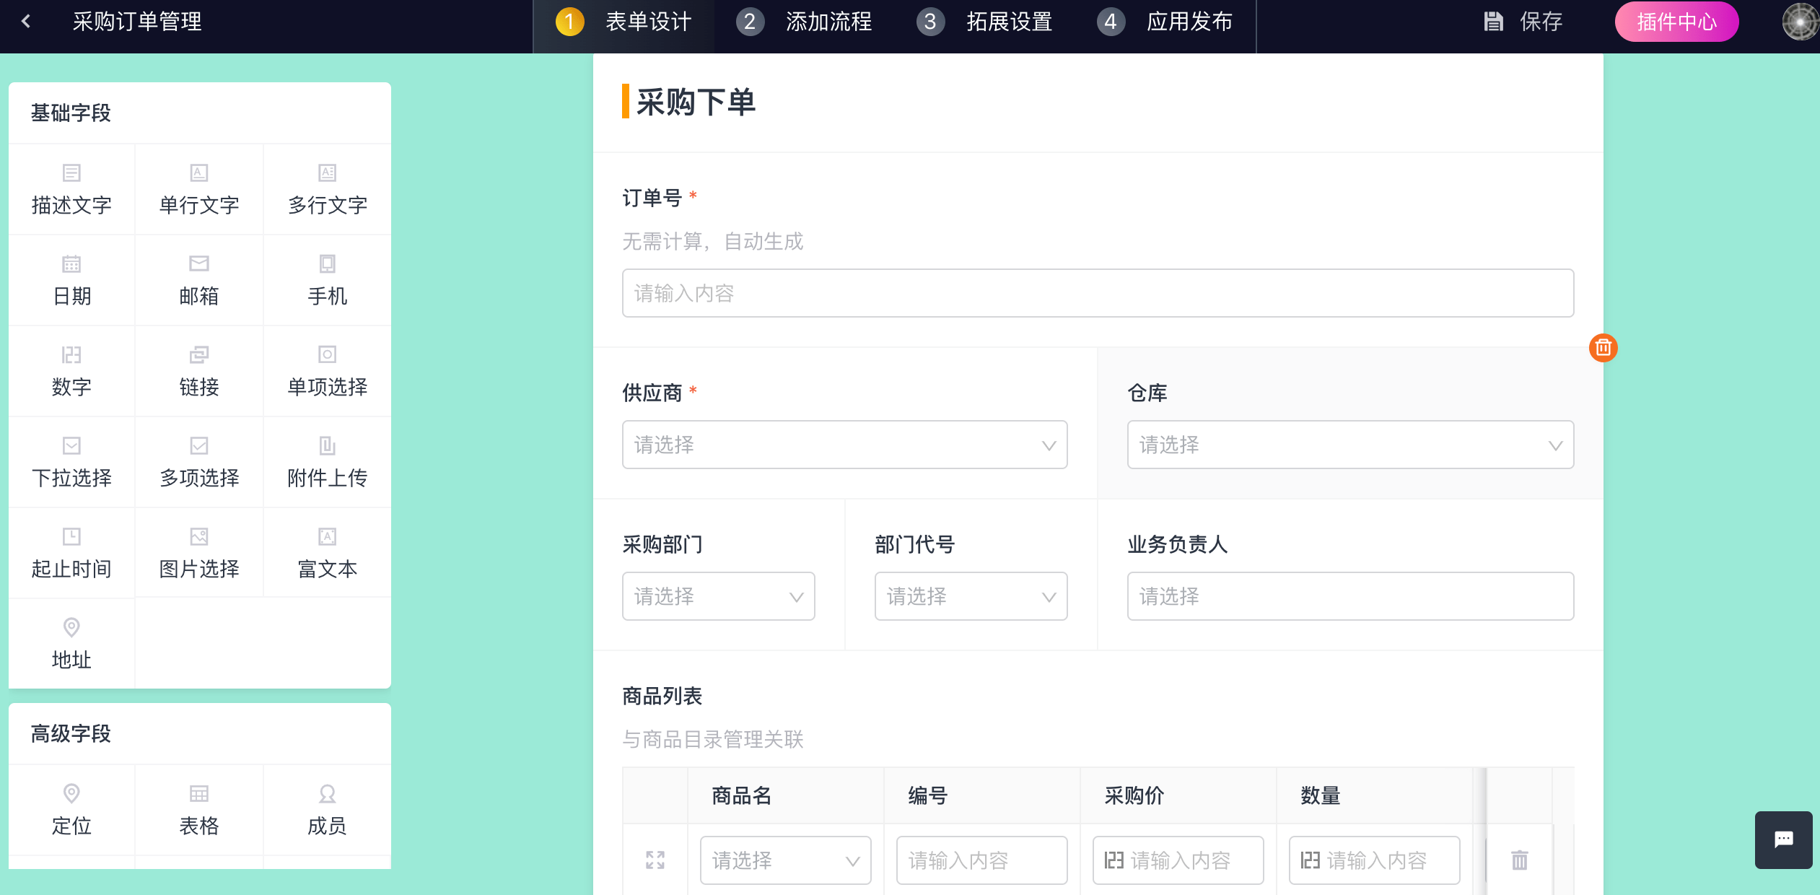Screen dimensions: 1820x895
Task: Open the chat bubble in the bottom corner
Action: 1783,839
